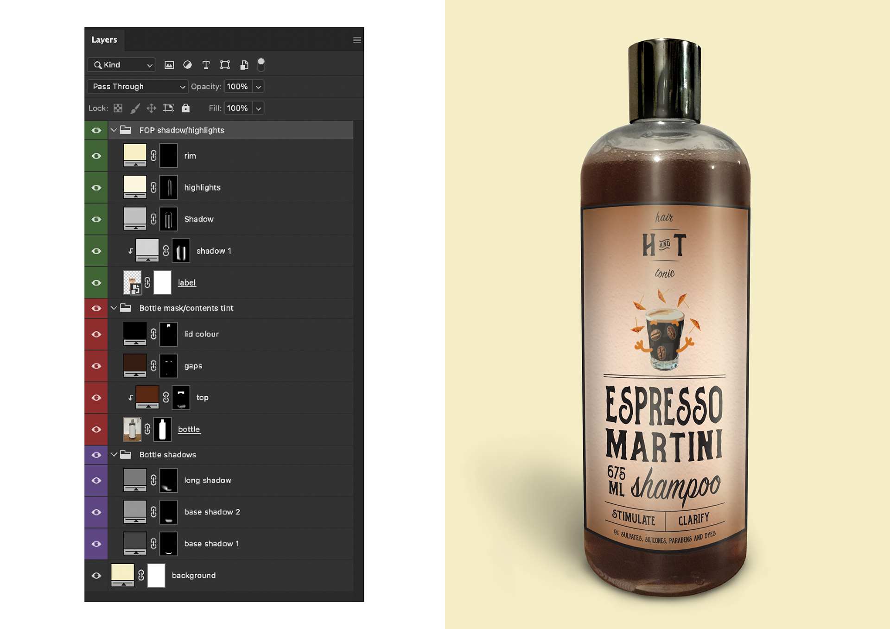Toggle the rim layer mask link icon
This screenshot has height=629, width=890.
[153, 156]
